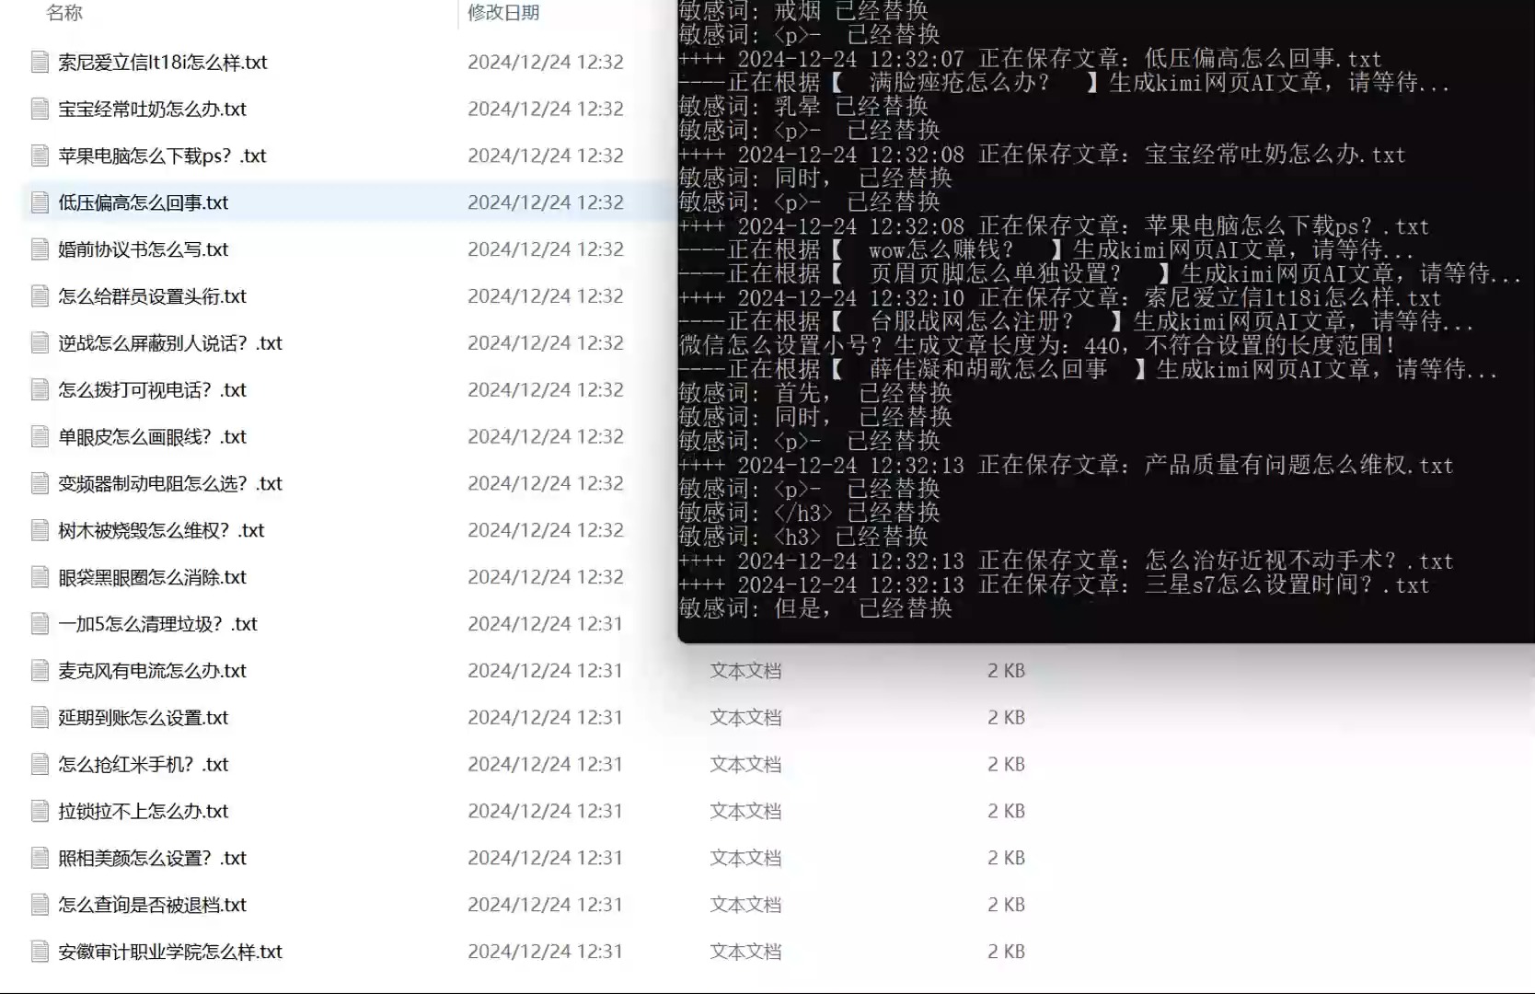
Task: Select the file name 怎么给群员设置头衔.txt
Action: point(153,297)
